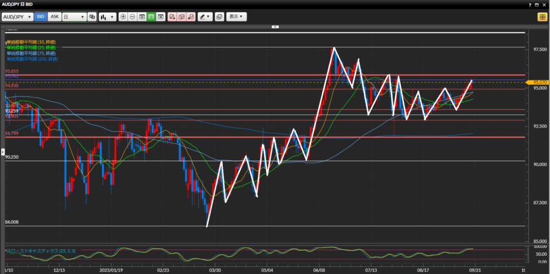Click the third pink chart settings icon
Image resolution: width=550 pixels, height=274 pixels.
click(x=190, y=17)
